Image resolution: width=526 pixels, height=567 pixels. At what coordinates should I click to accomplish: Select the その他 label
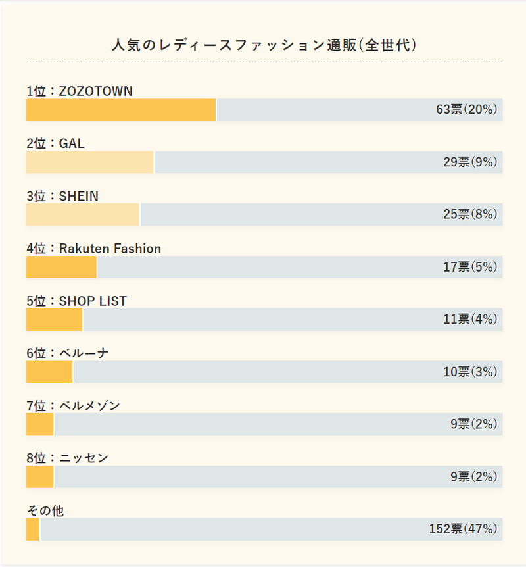[45, 511]
